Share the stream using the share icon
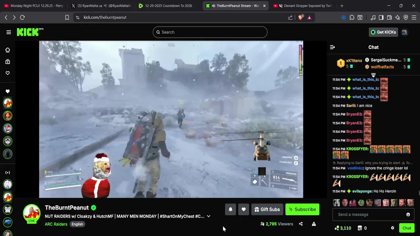 point(301,224)
